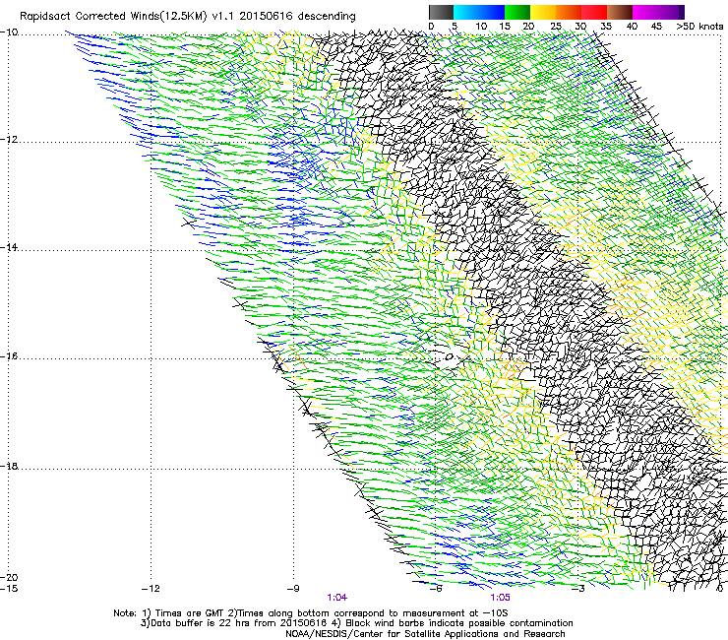Click the NOAA/NESDIS credit line
This screenshot has width=728, height=640.
click(x=425, y=634)
